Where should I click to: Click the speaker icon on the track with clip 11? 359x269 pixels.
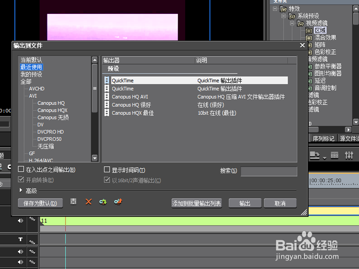(20, 221)
